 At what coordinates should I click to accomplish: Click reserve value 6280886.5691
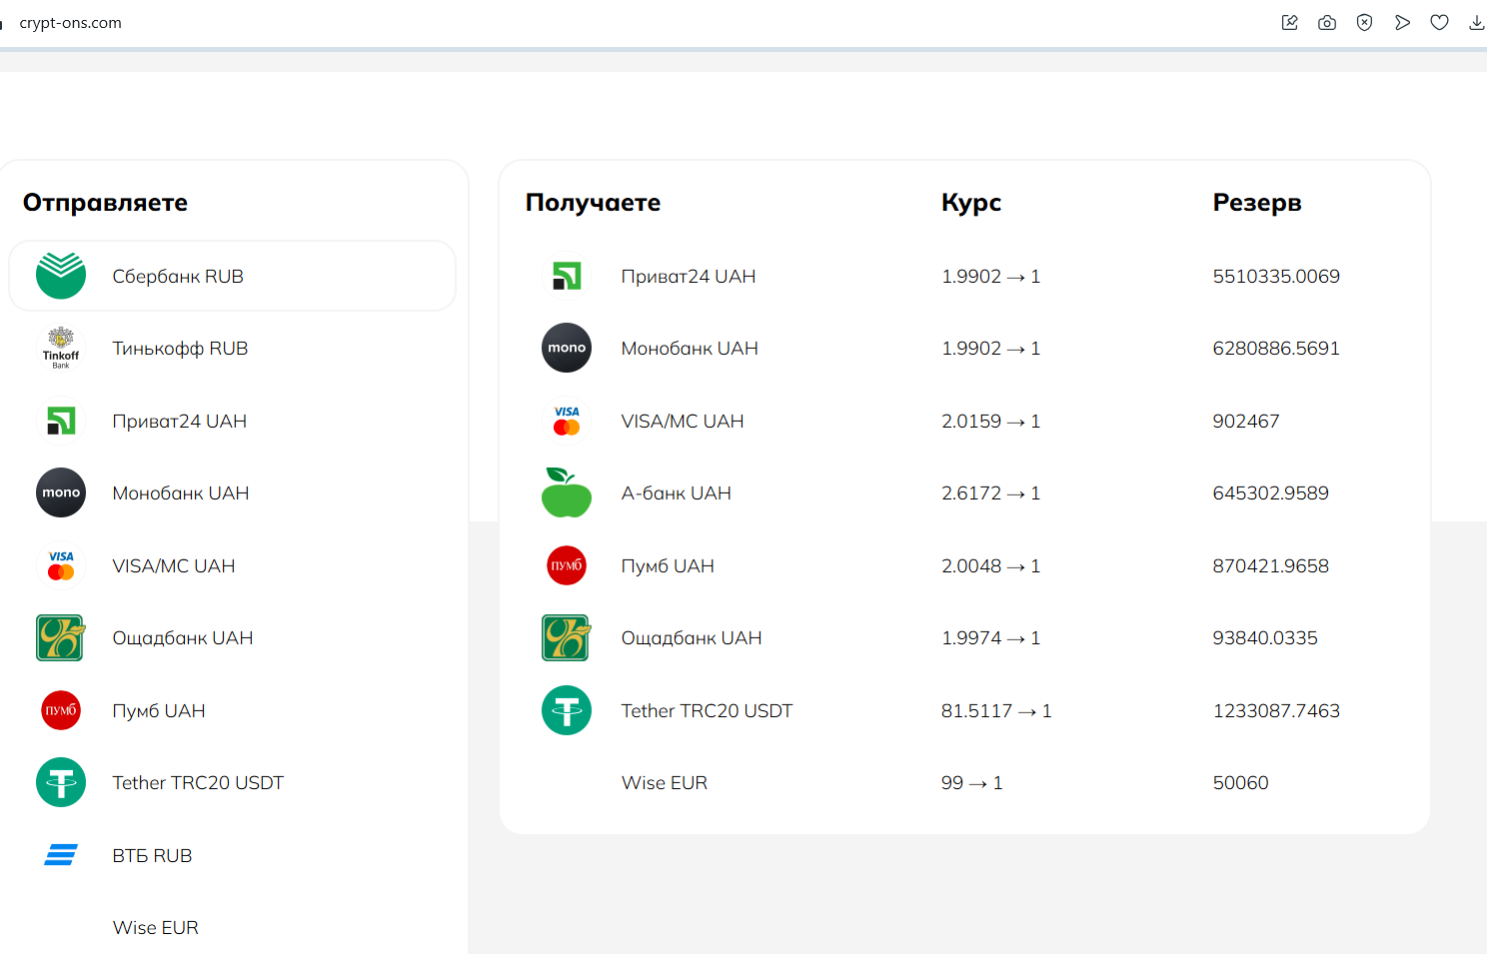click(x=1276, y=348)
